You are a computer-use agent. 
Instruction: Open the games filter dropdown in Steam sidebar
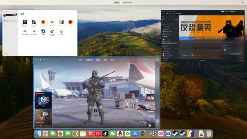tap(169, 20)
